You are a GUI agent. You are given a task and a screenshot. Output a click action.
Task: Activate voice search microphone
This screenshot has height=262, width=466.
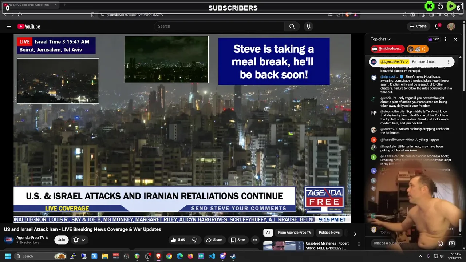click(x=308, y=26)
